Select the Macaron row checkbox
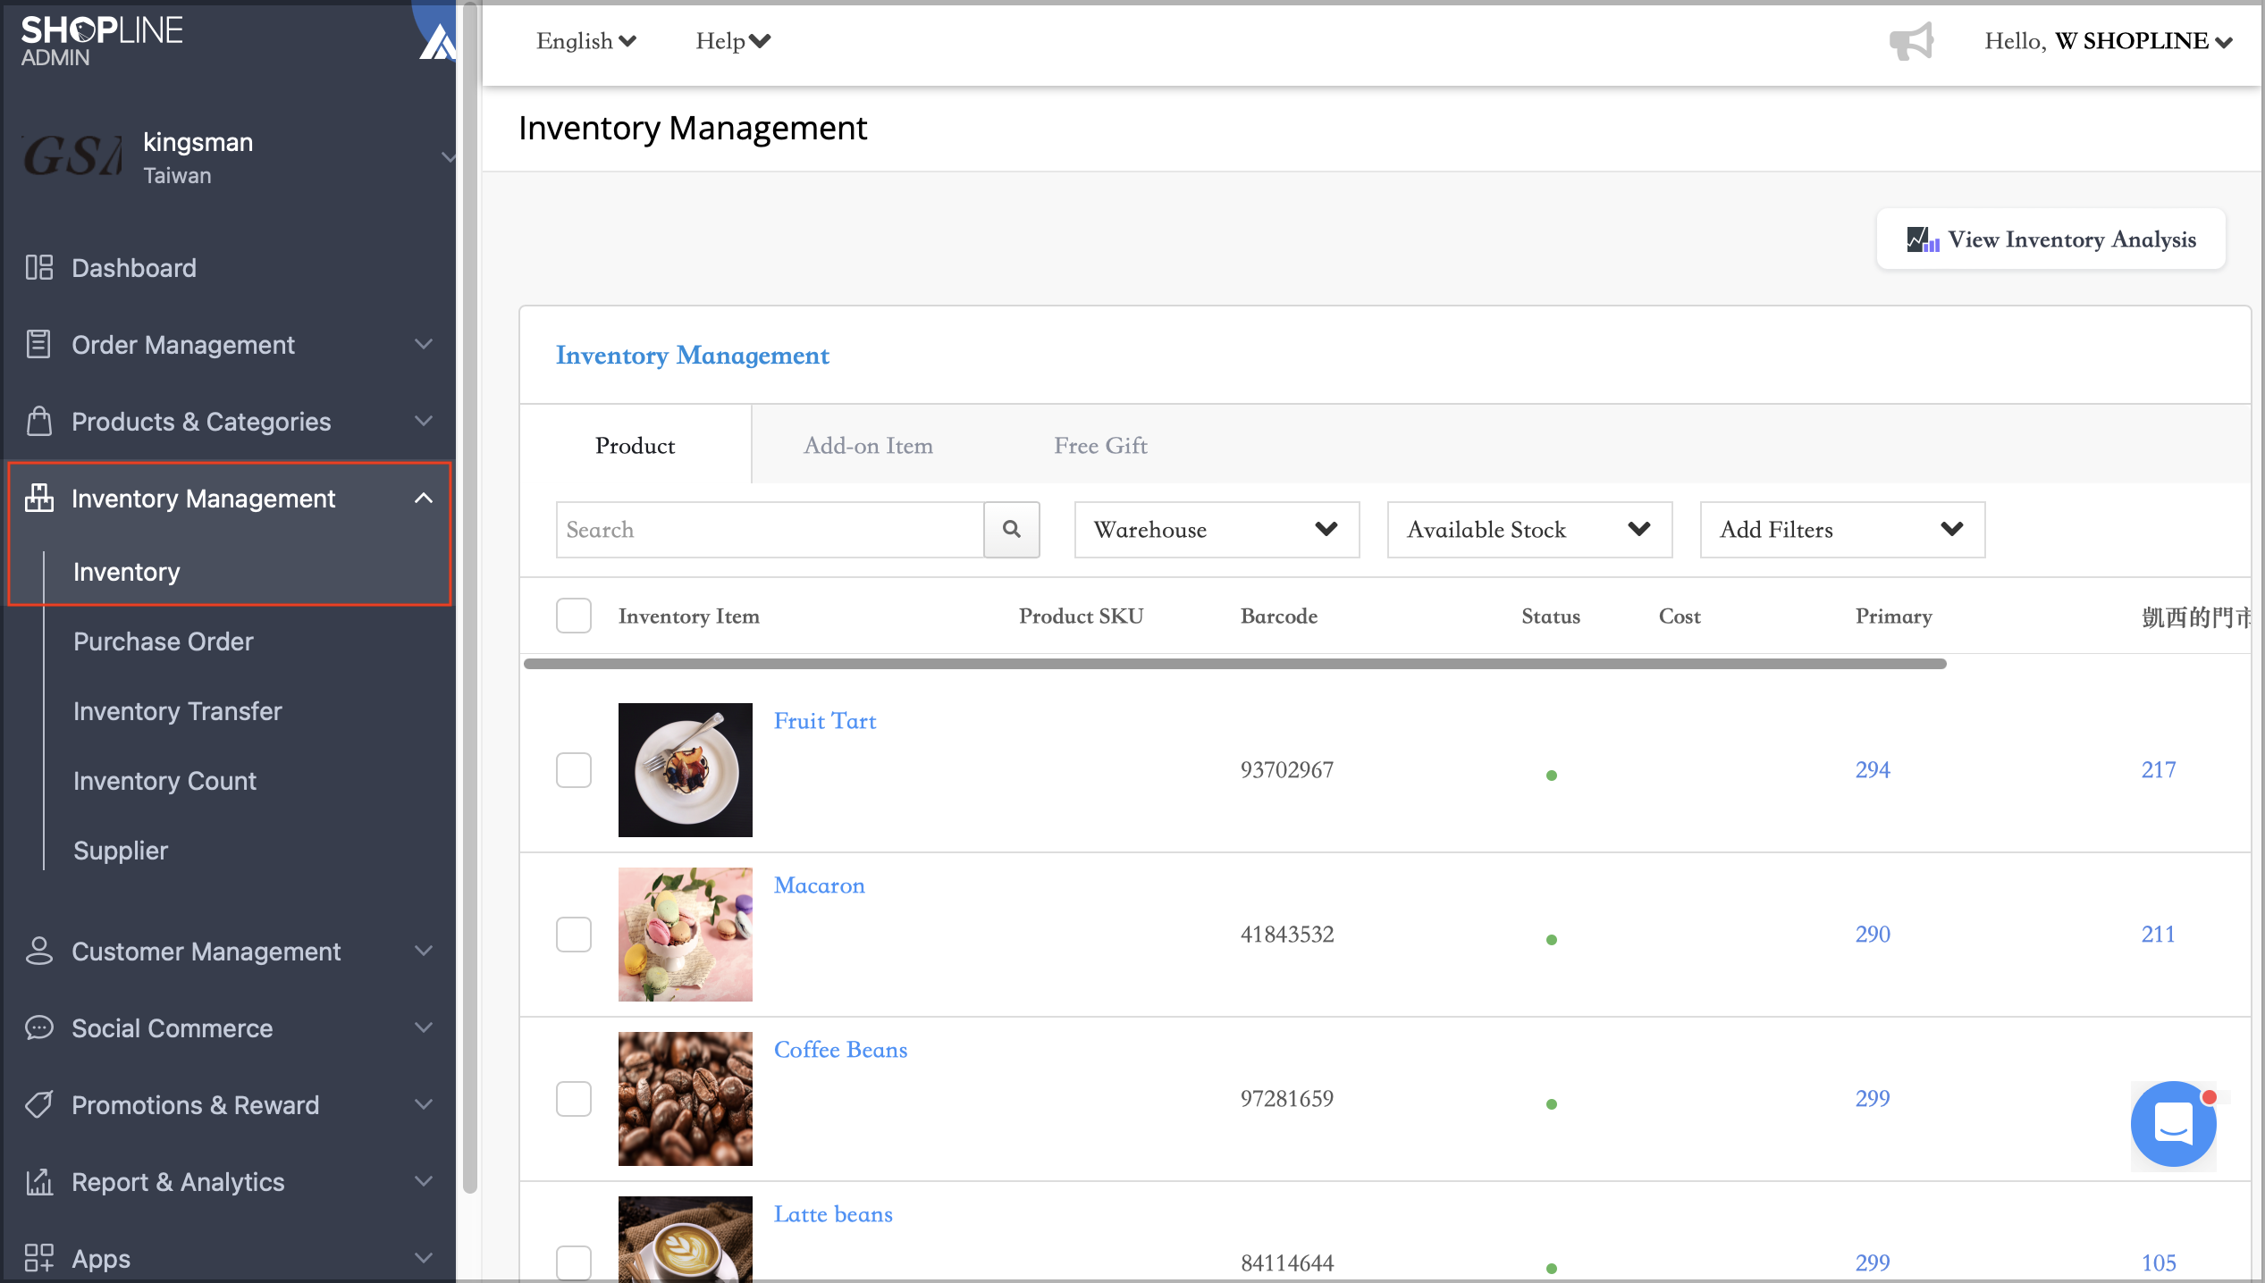The height and width of the screenshot is (1283, 2265). (x=574, y=934)
